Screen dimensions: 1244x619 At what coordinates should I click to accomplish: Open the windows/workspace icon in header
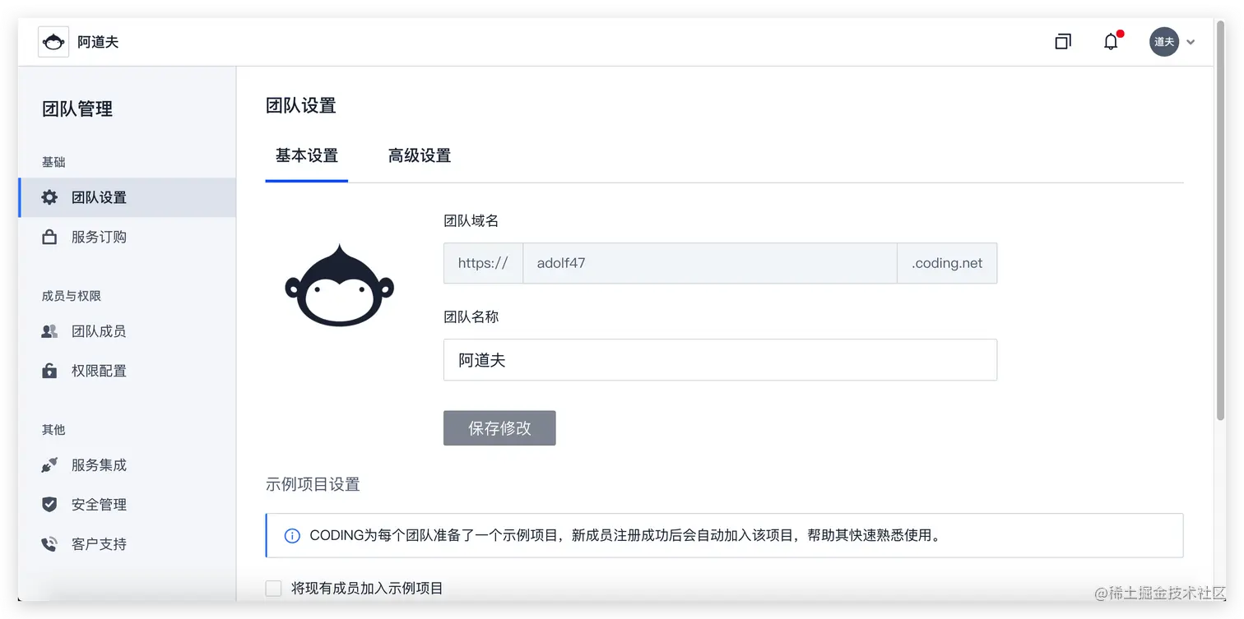point(1063,42)
